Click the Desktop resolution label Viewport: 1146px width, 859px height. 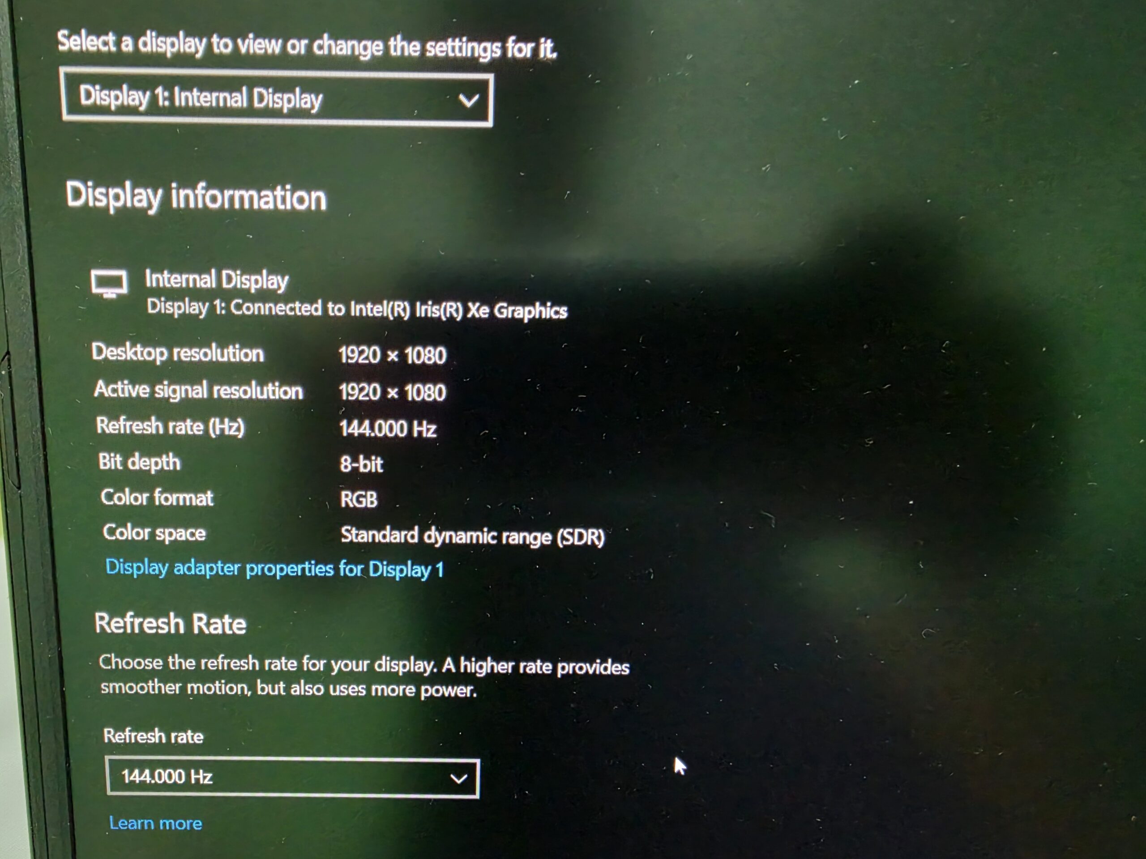point(178,353)
